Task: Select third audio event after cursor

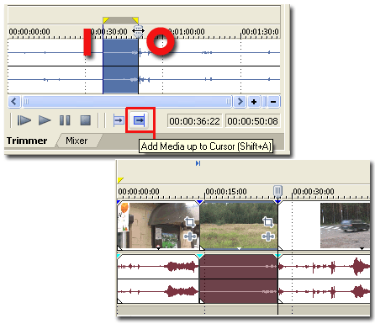Action: coord(324,279)
